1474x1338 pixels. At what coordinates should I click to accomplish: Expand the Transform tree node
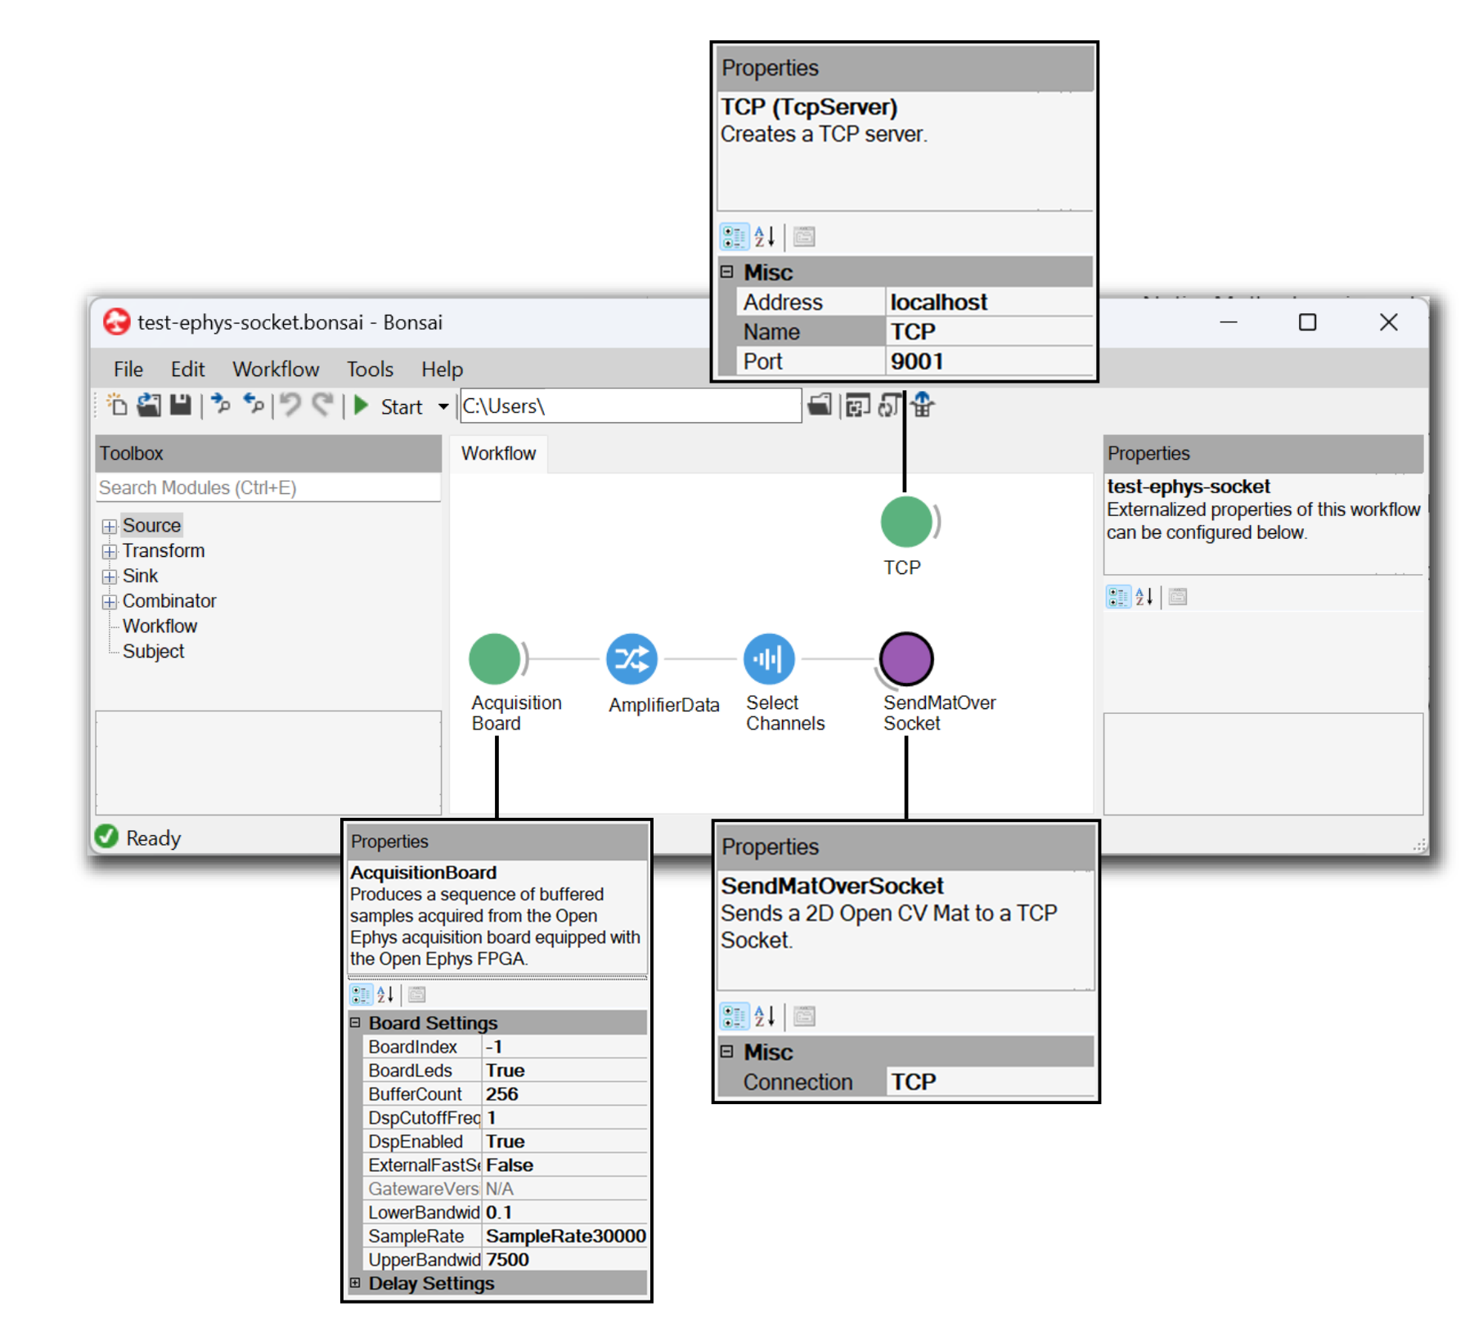(x=110, y=551)
